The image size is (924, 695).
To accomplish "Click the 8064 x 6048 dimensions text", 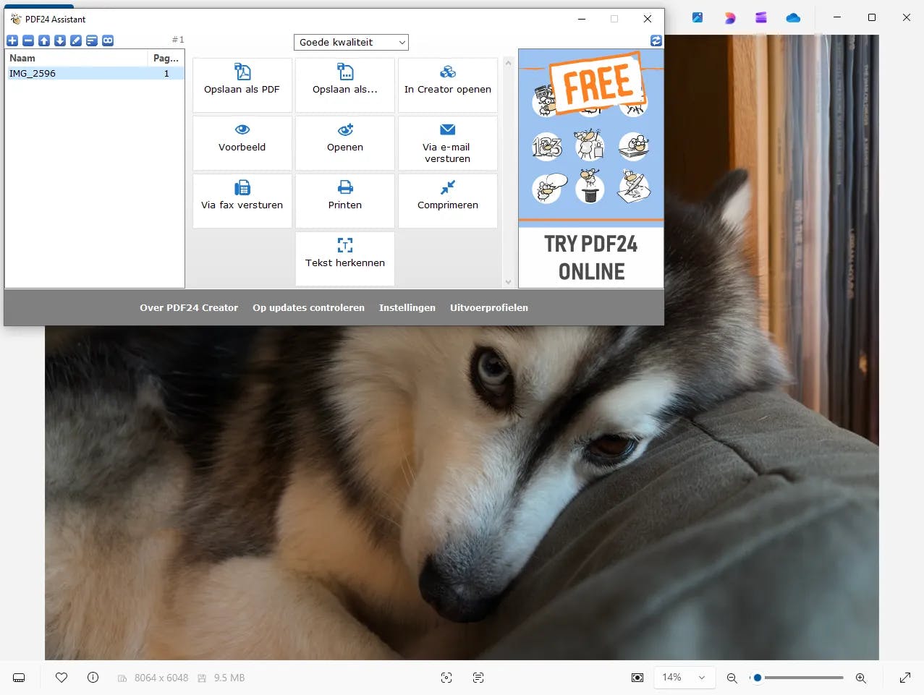I will pos(161,678).
